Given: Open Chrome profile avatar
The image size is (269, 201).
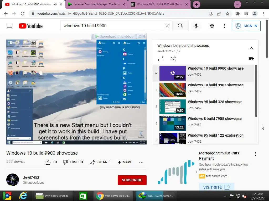Looking at the screenshot, I should tap(255, 14).
